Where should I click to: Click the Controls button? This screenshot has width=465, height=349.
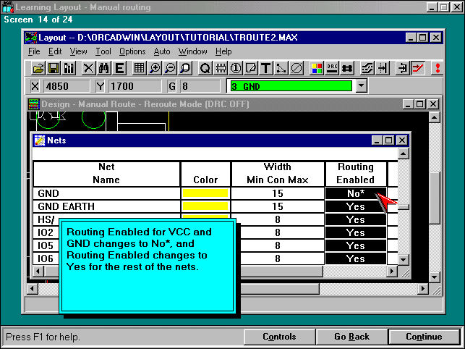279,337
